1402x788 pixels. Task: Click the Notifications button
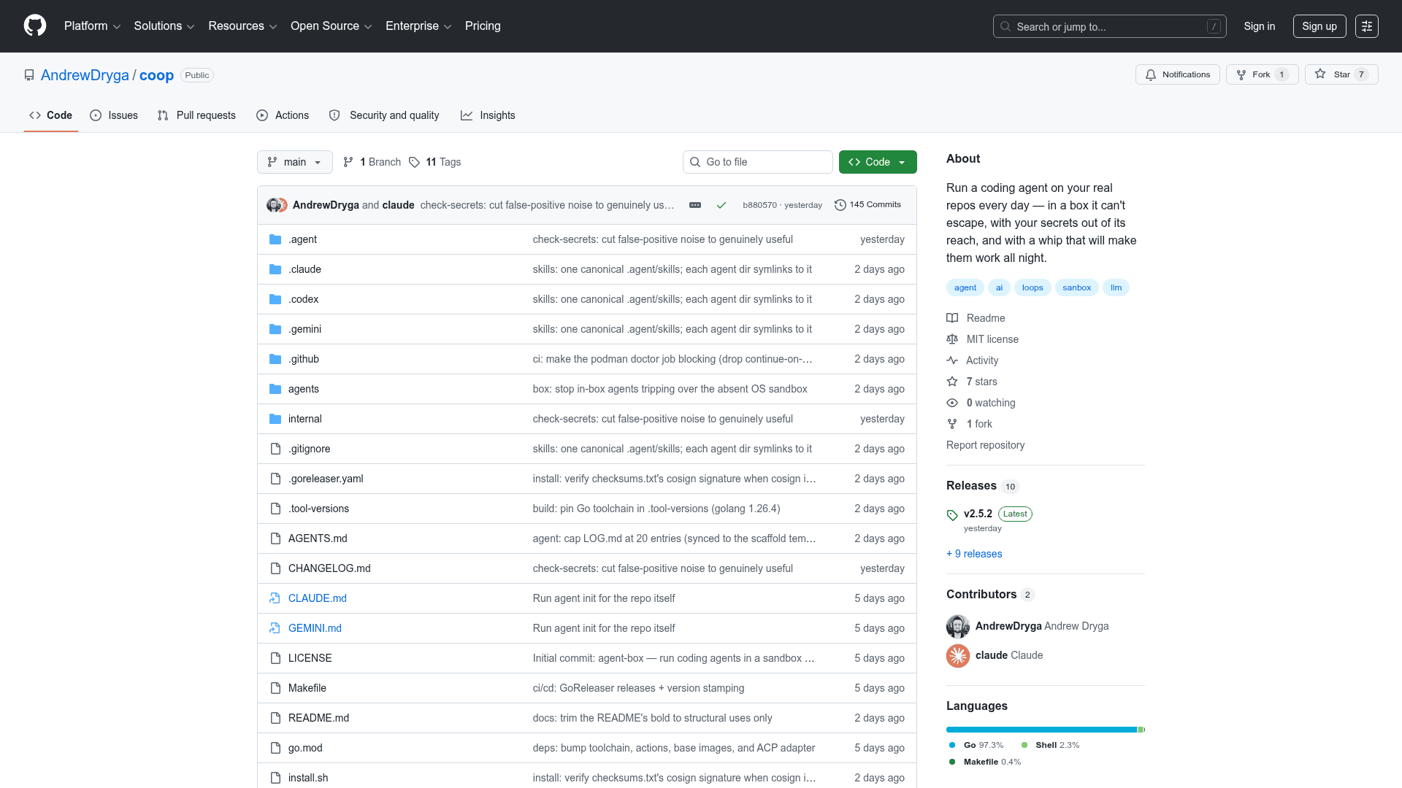click(x=1178, y=74)
